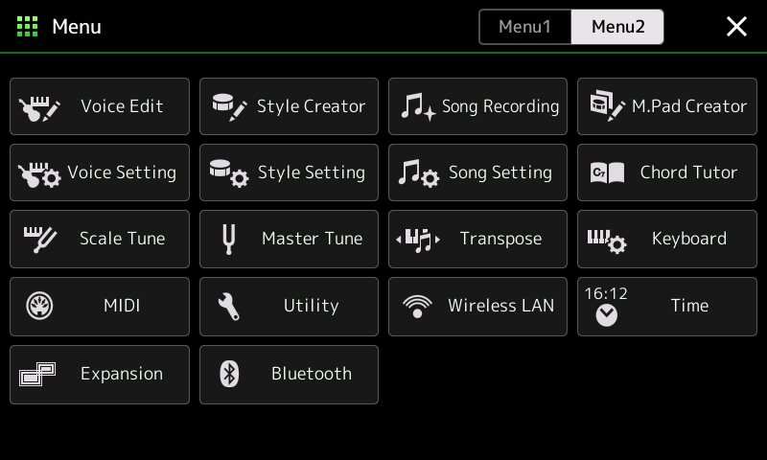Screen dimensions: 767x460
Task: Open the Chord Tutor book icon
Action: (607, 173)
